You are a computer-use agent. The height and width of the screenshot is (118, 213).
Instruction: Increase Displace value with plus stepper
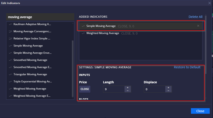pos(168,88)
